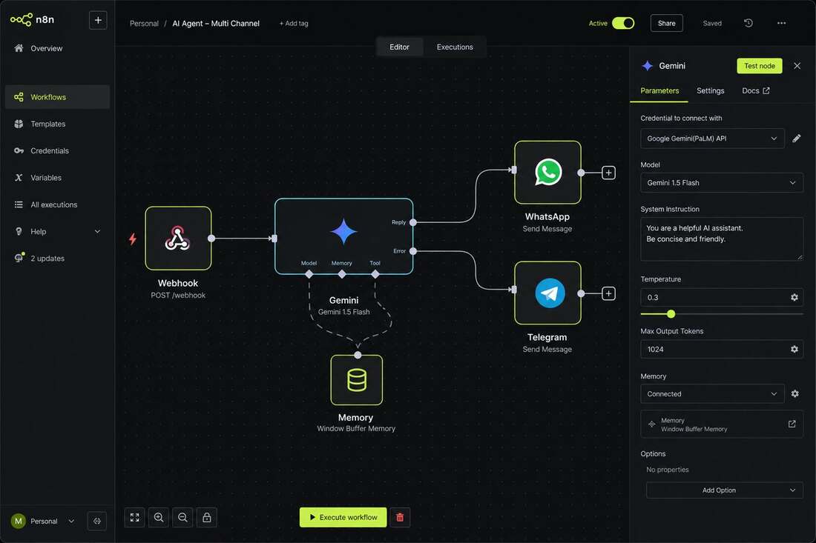Image resolution: width=816 pixels, height=543 pixels.
Task: Click the Test node button
Action: click(760, 66)
